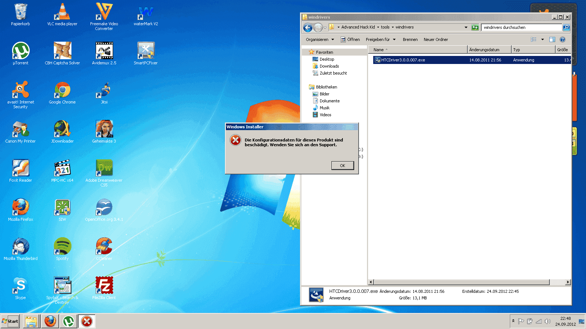Screen dimensions: 586x329
Task: Refresh the windrivers folder view
Action: tap(475, 27)
